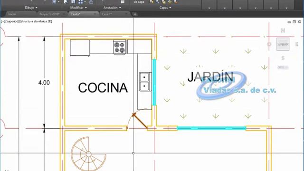304x171 pixels.
Task: Select the horizontal cyan window below JARDÍN
Action: 211,128
